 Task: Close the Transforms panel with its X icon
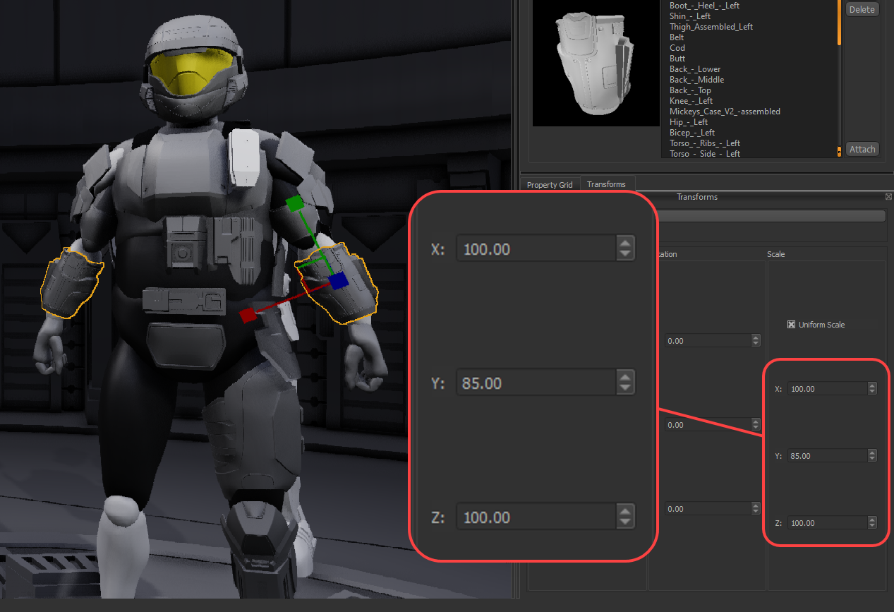[x=888, y=197]
